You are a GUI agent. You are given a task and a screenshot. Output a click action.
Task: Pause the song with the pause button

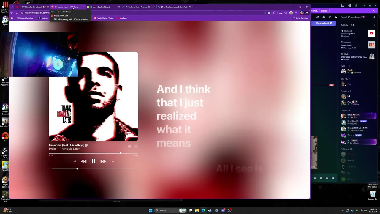click(93, 161)
